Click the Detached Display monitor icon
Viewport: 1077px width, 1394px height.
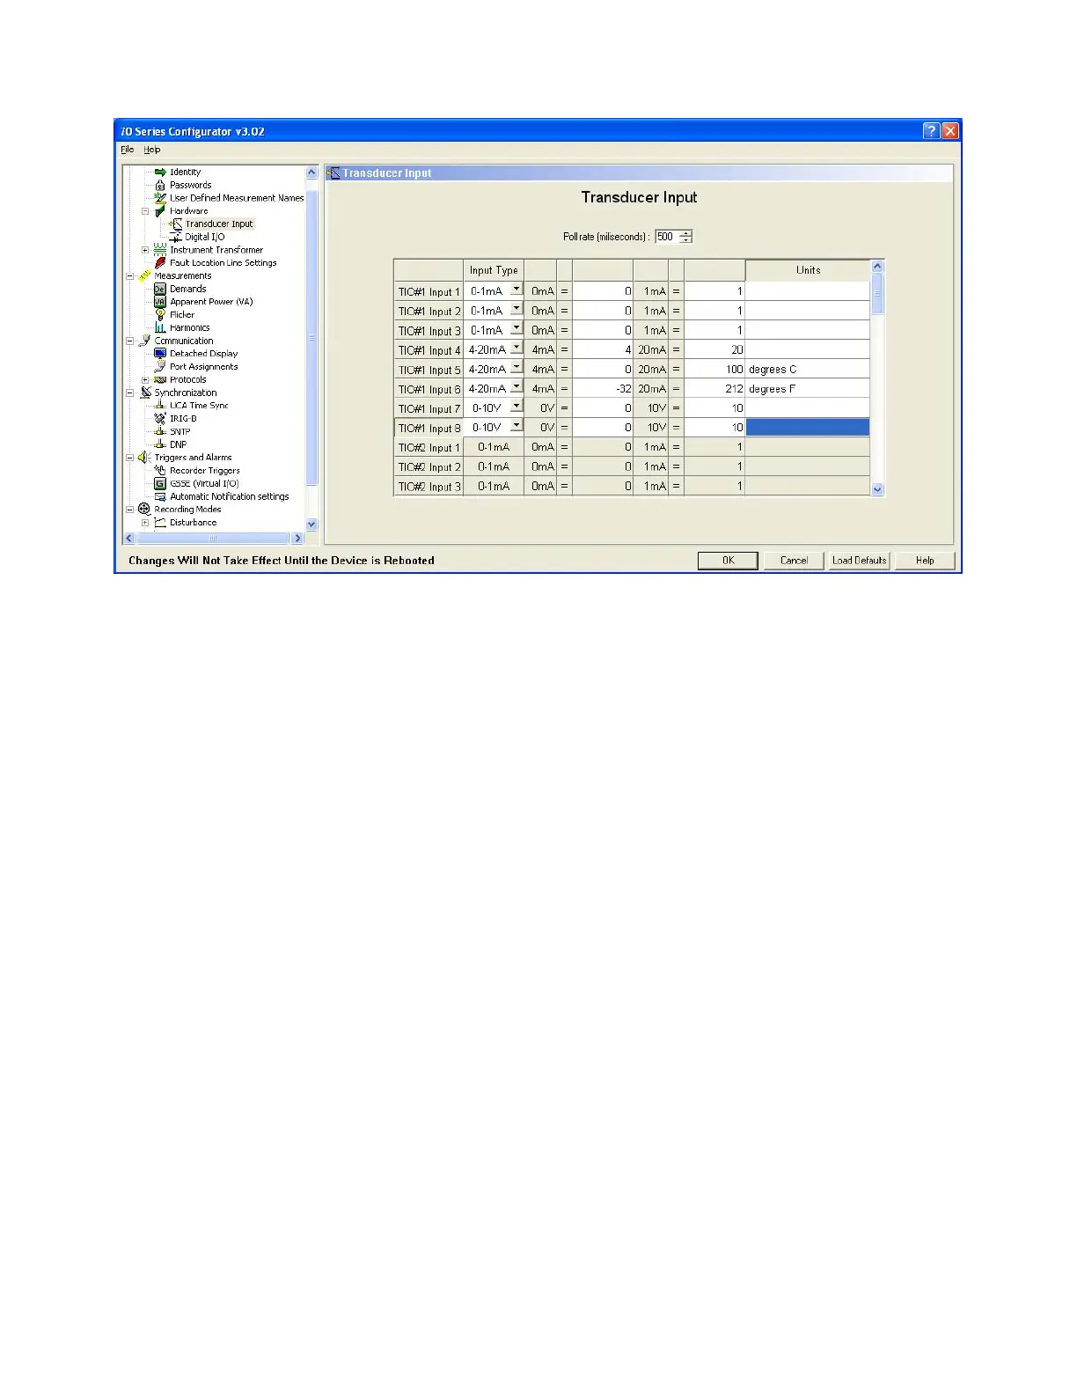coord(160,354)
